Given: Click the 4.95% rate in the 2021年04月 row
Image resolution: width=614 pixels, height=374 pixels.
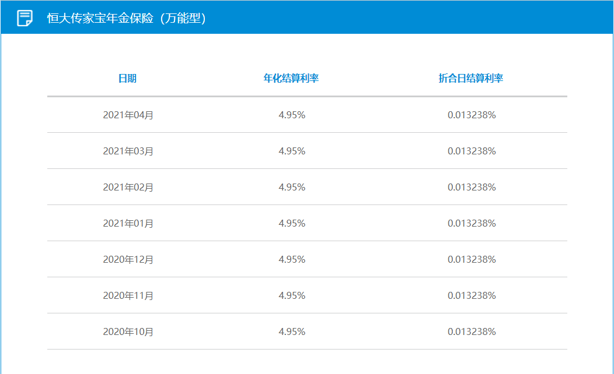Looking at the screenshot, I should 292,115.
